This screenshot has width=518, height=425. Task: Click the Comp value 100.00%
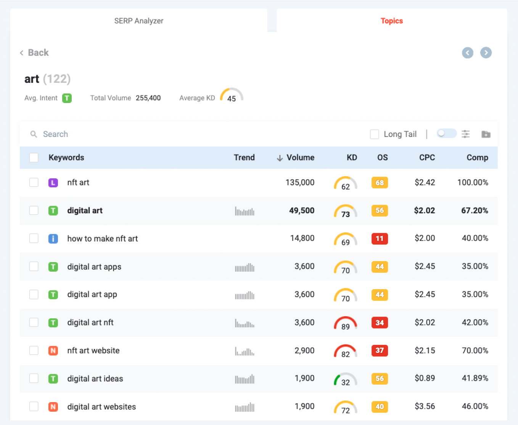coord(473,182)
